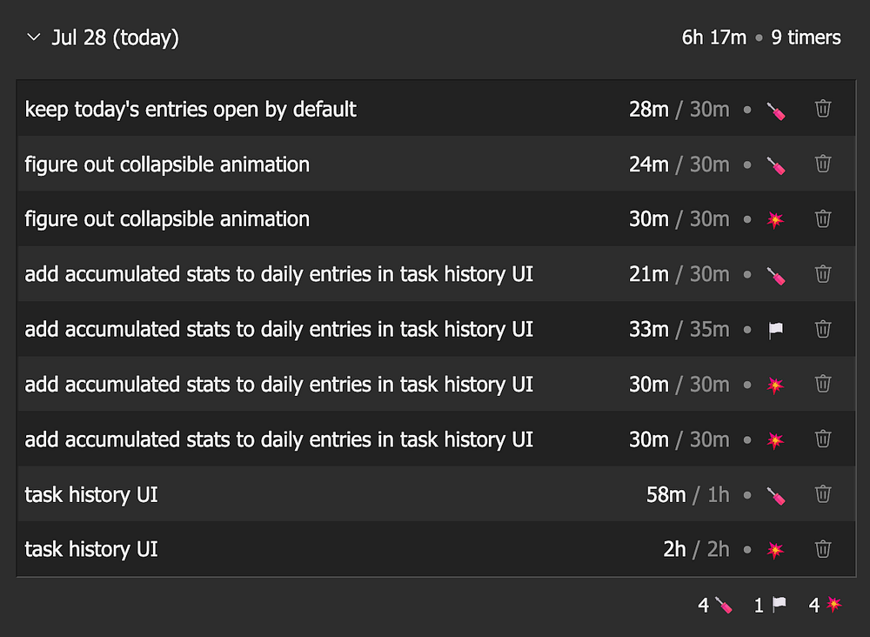870x637 pixels.
Task: Click the "21m / 30m" duration of accumulated stats entry
Action: [x=679, y=274]
